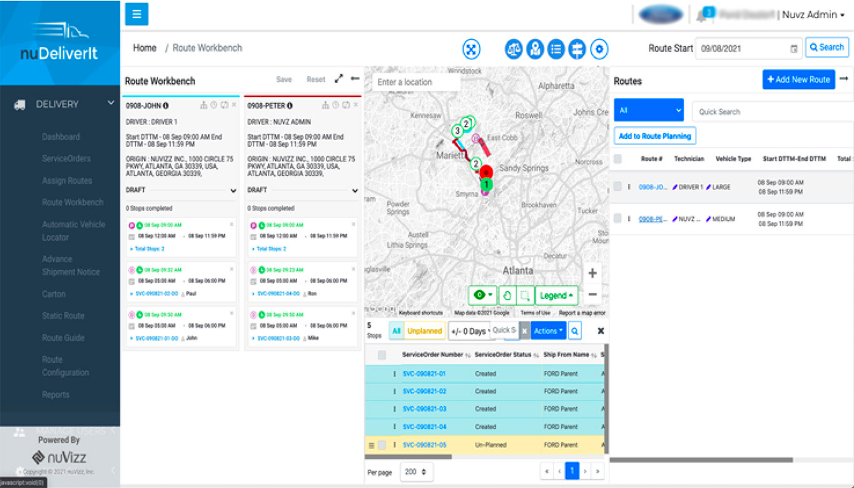Check the checkbox for route 0908-JO

pyautogui.click(x=618, y=186)
